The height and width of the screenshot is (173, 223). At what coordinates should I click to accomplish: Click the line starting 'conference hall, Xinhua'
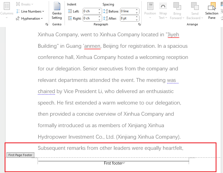coord(113,57)
